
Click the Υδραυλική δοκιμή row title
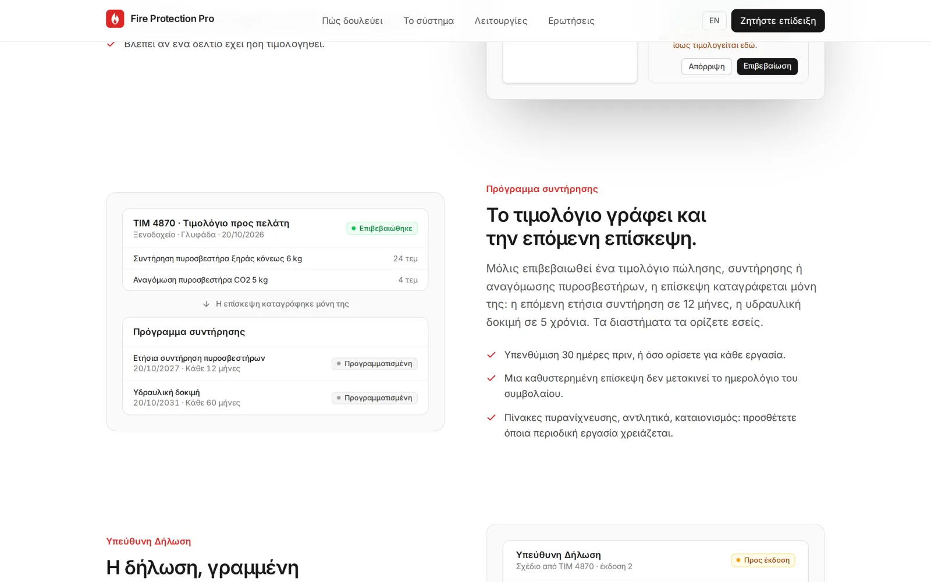[x=166, y=392]
